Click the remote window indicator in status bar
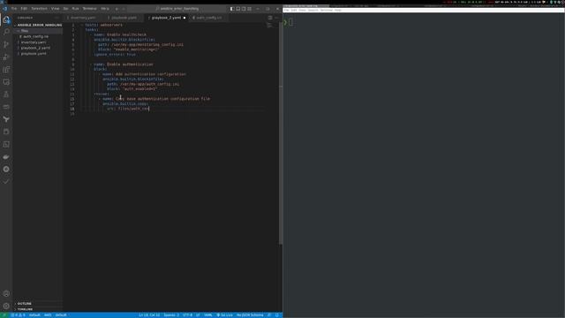Image resolution: width=565 pixels, height=318 pixels. 4,315
